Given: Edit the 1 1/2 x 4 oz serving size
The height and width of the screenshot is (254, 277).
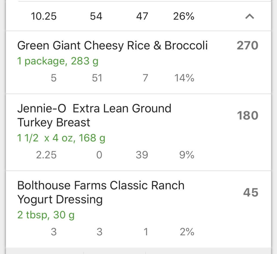Looking at the screenshot, I should click(x=61, y=138).
